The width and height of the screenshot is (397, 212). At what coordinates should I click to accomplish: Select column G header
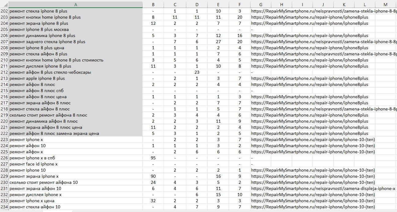[x=261, y=5]
